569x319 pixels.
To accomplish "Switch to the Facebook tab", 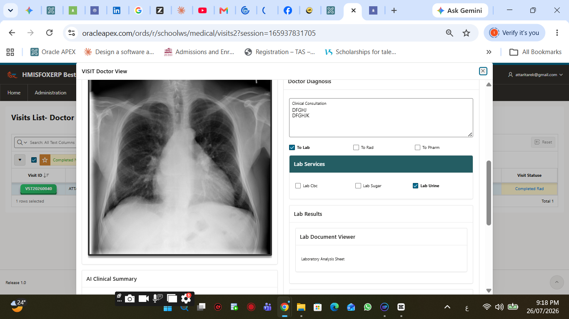I will (x=288, y=10).
